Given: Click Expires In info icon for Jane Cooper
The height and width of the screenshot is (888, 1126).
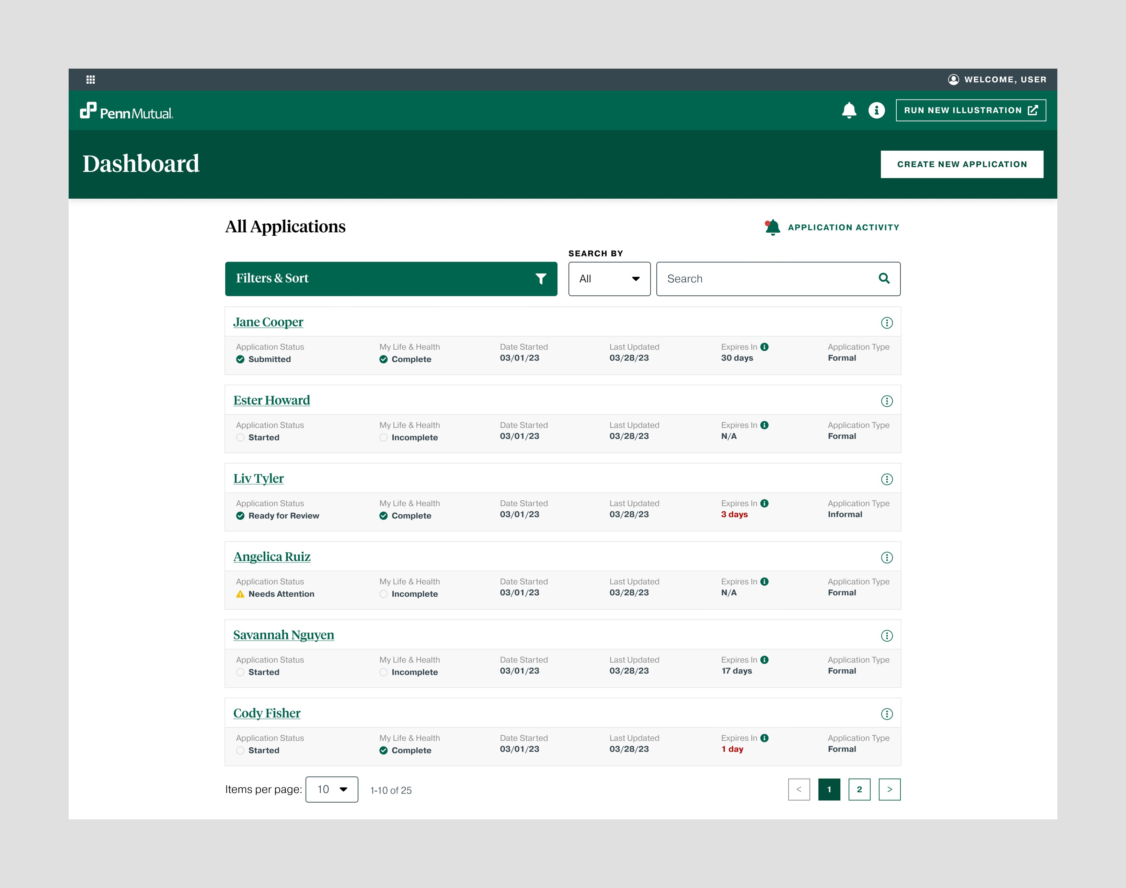Looking at the screenshot, I should coord(765,347).
